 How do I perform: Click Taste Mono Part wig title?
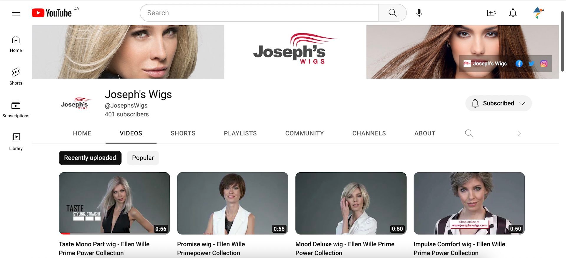coord(104,249)
